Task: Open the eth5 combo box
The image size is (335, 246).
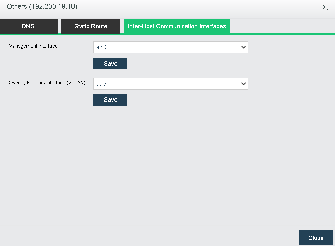Action: [171, 84]
